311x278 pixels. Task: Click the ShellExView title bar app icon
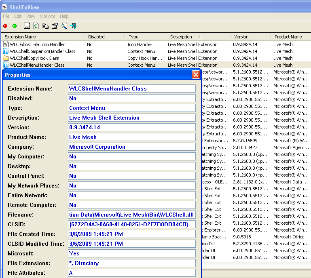coord(5,7)
